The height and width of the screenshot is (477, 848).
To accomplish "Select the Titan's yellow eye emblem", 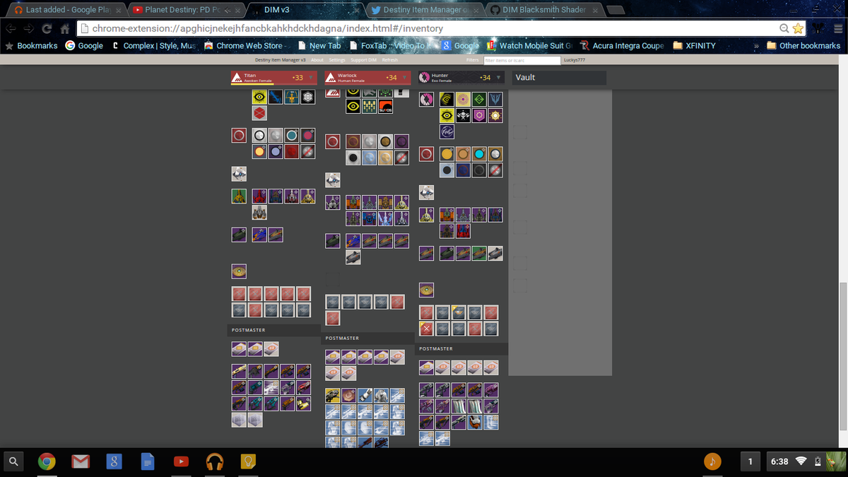I will pyautogui.click(x=260, y=98).
